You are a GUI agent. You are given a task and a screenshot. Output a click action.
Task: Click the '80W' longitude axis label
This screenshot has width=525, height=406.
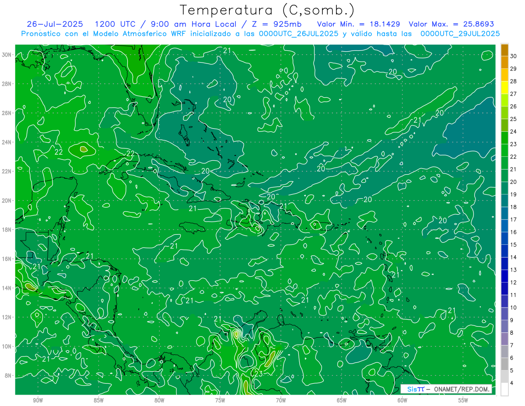160,400
